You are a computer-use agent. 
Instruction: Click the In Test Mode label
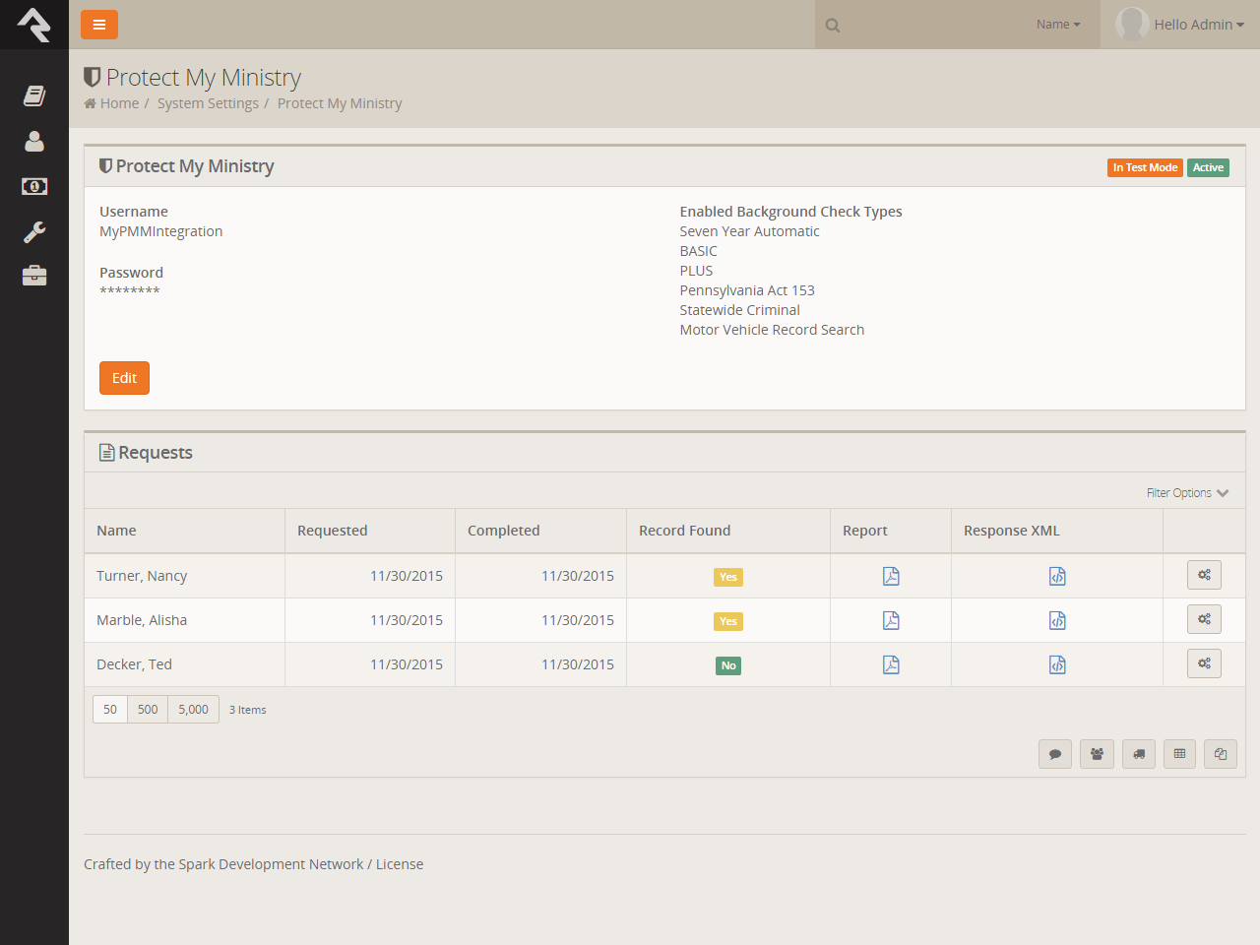1145,167
